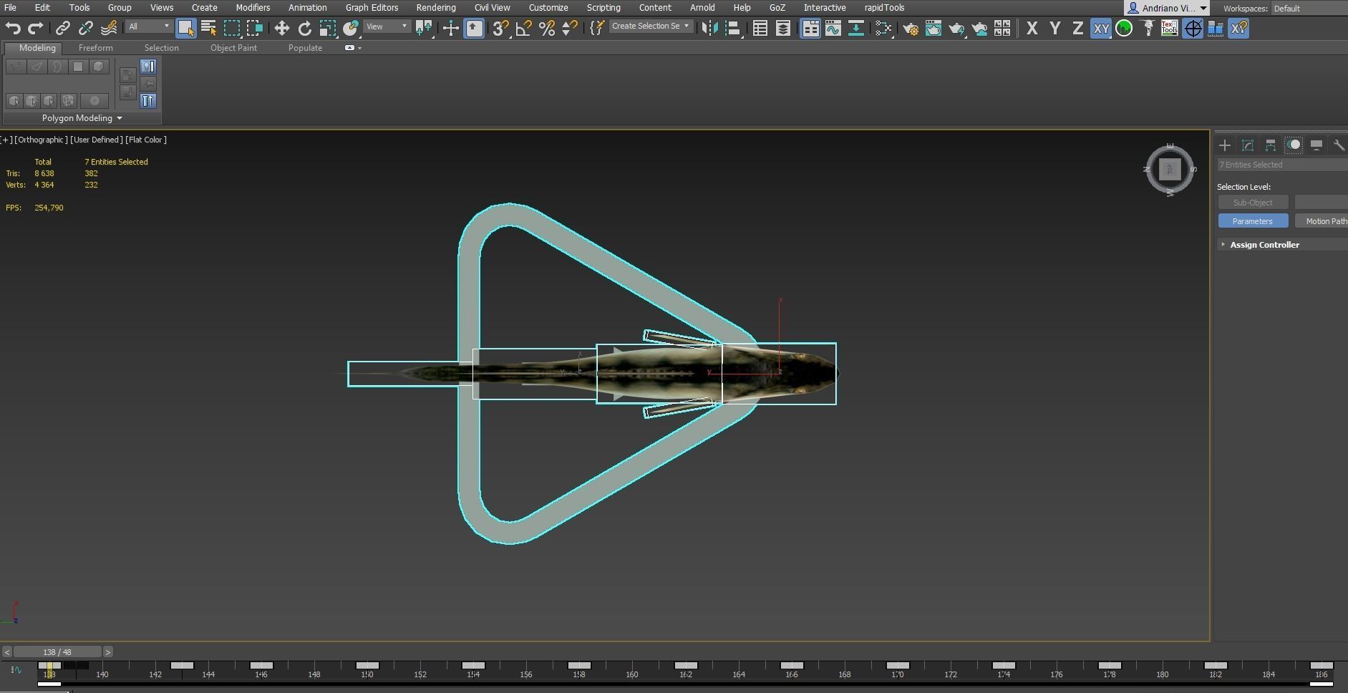Open the Render Setup teapot icon

click(910, 29)
